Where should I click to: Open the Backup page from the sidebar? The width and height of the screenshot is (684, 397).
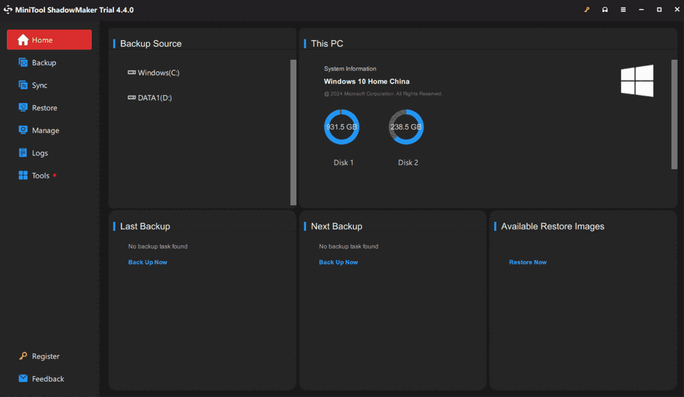43,63
